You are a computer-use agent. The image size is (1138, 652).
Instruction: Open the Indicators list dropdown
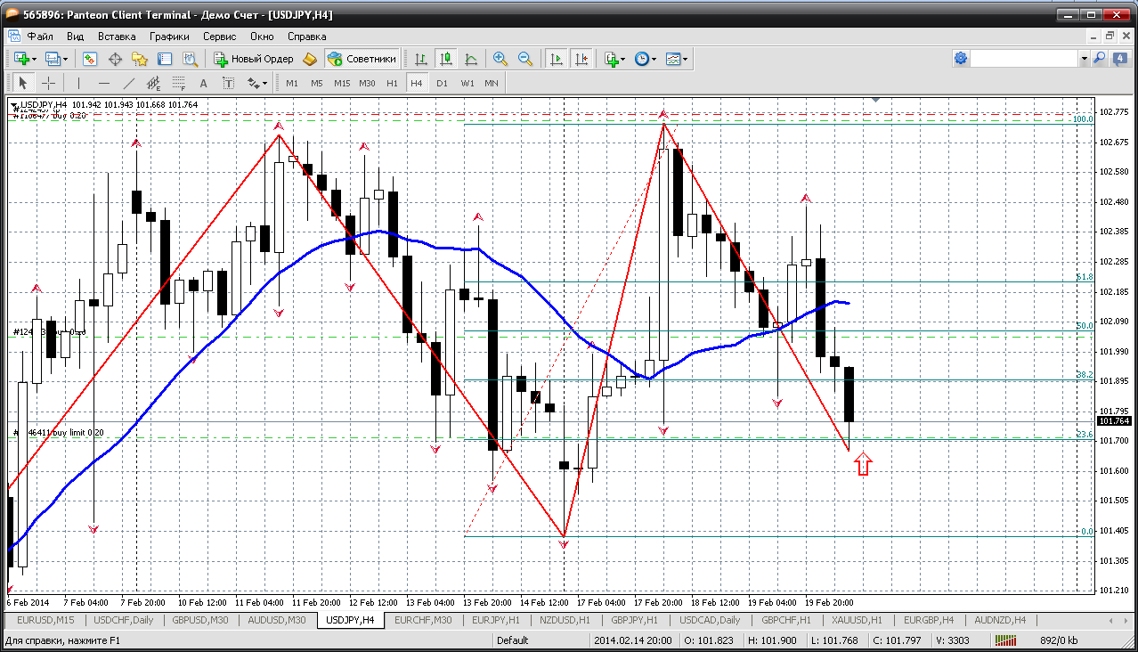(x=614, y=59)
